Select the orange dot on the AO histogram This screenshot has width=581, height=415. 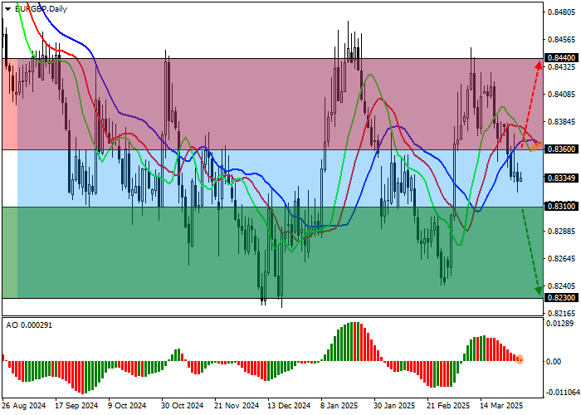520,359
